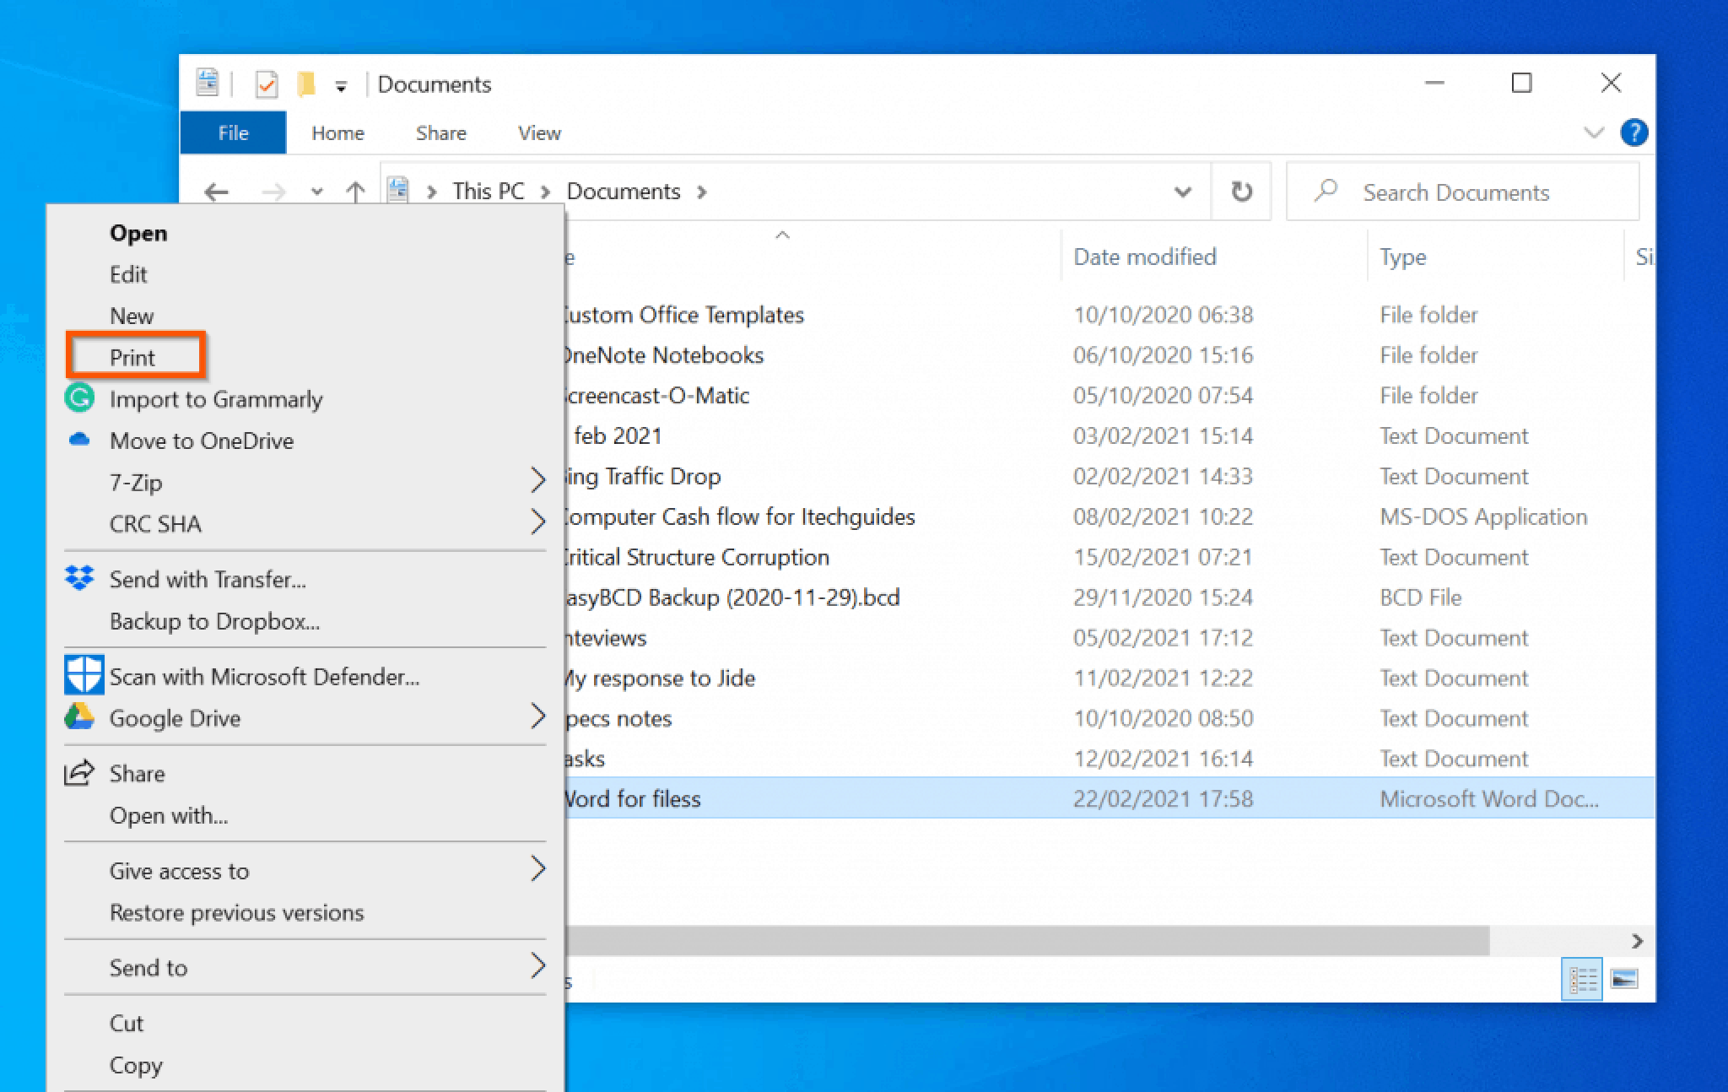
Task: Click the Properties checkmark quick access icon
Action: (267, 84)
